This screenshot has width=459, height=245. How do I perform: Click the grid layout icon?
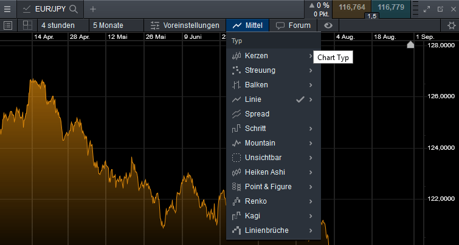coord(27,25)
